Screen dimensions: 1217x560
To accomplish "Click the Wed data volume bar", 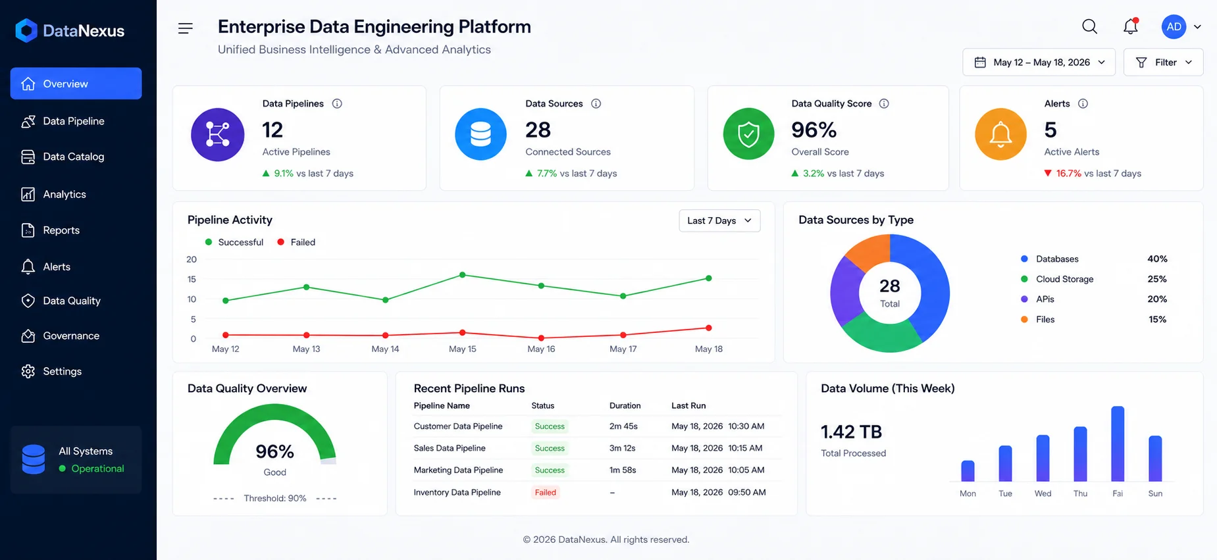I will 1043,458.
